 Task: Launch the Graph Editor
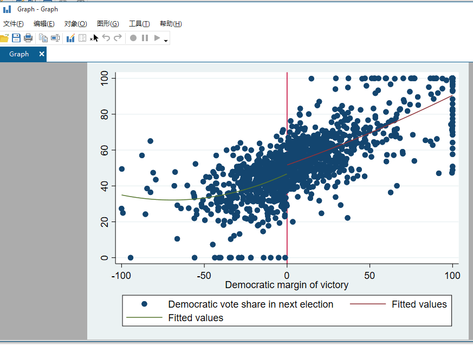pyautogui.click(x=71, y=38)
